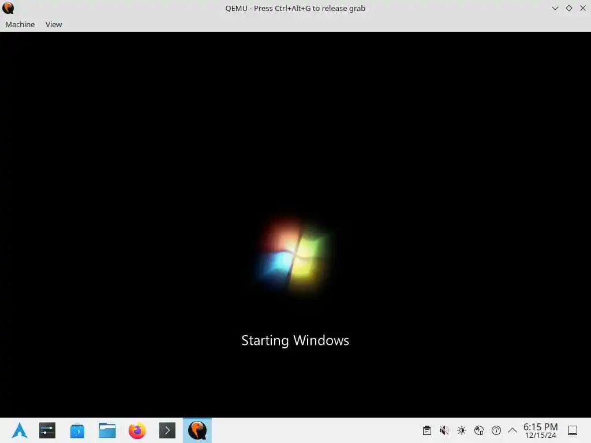Open the View menu in QEMU

[54, 24]
